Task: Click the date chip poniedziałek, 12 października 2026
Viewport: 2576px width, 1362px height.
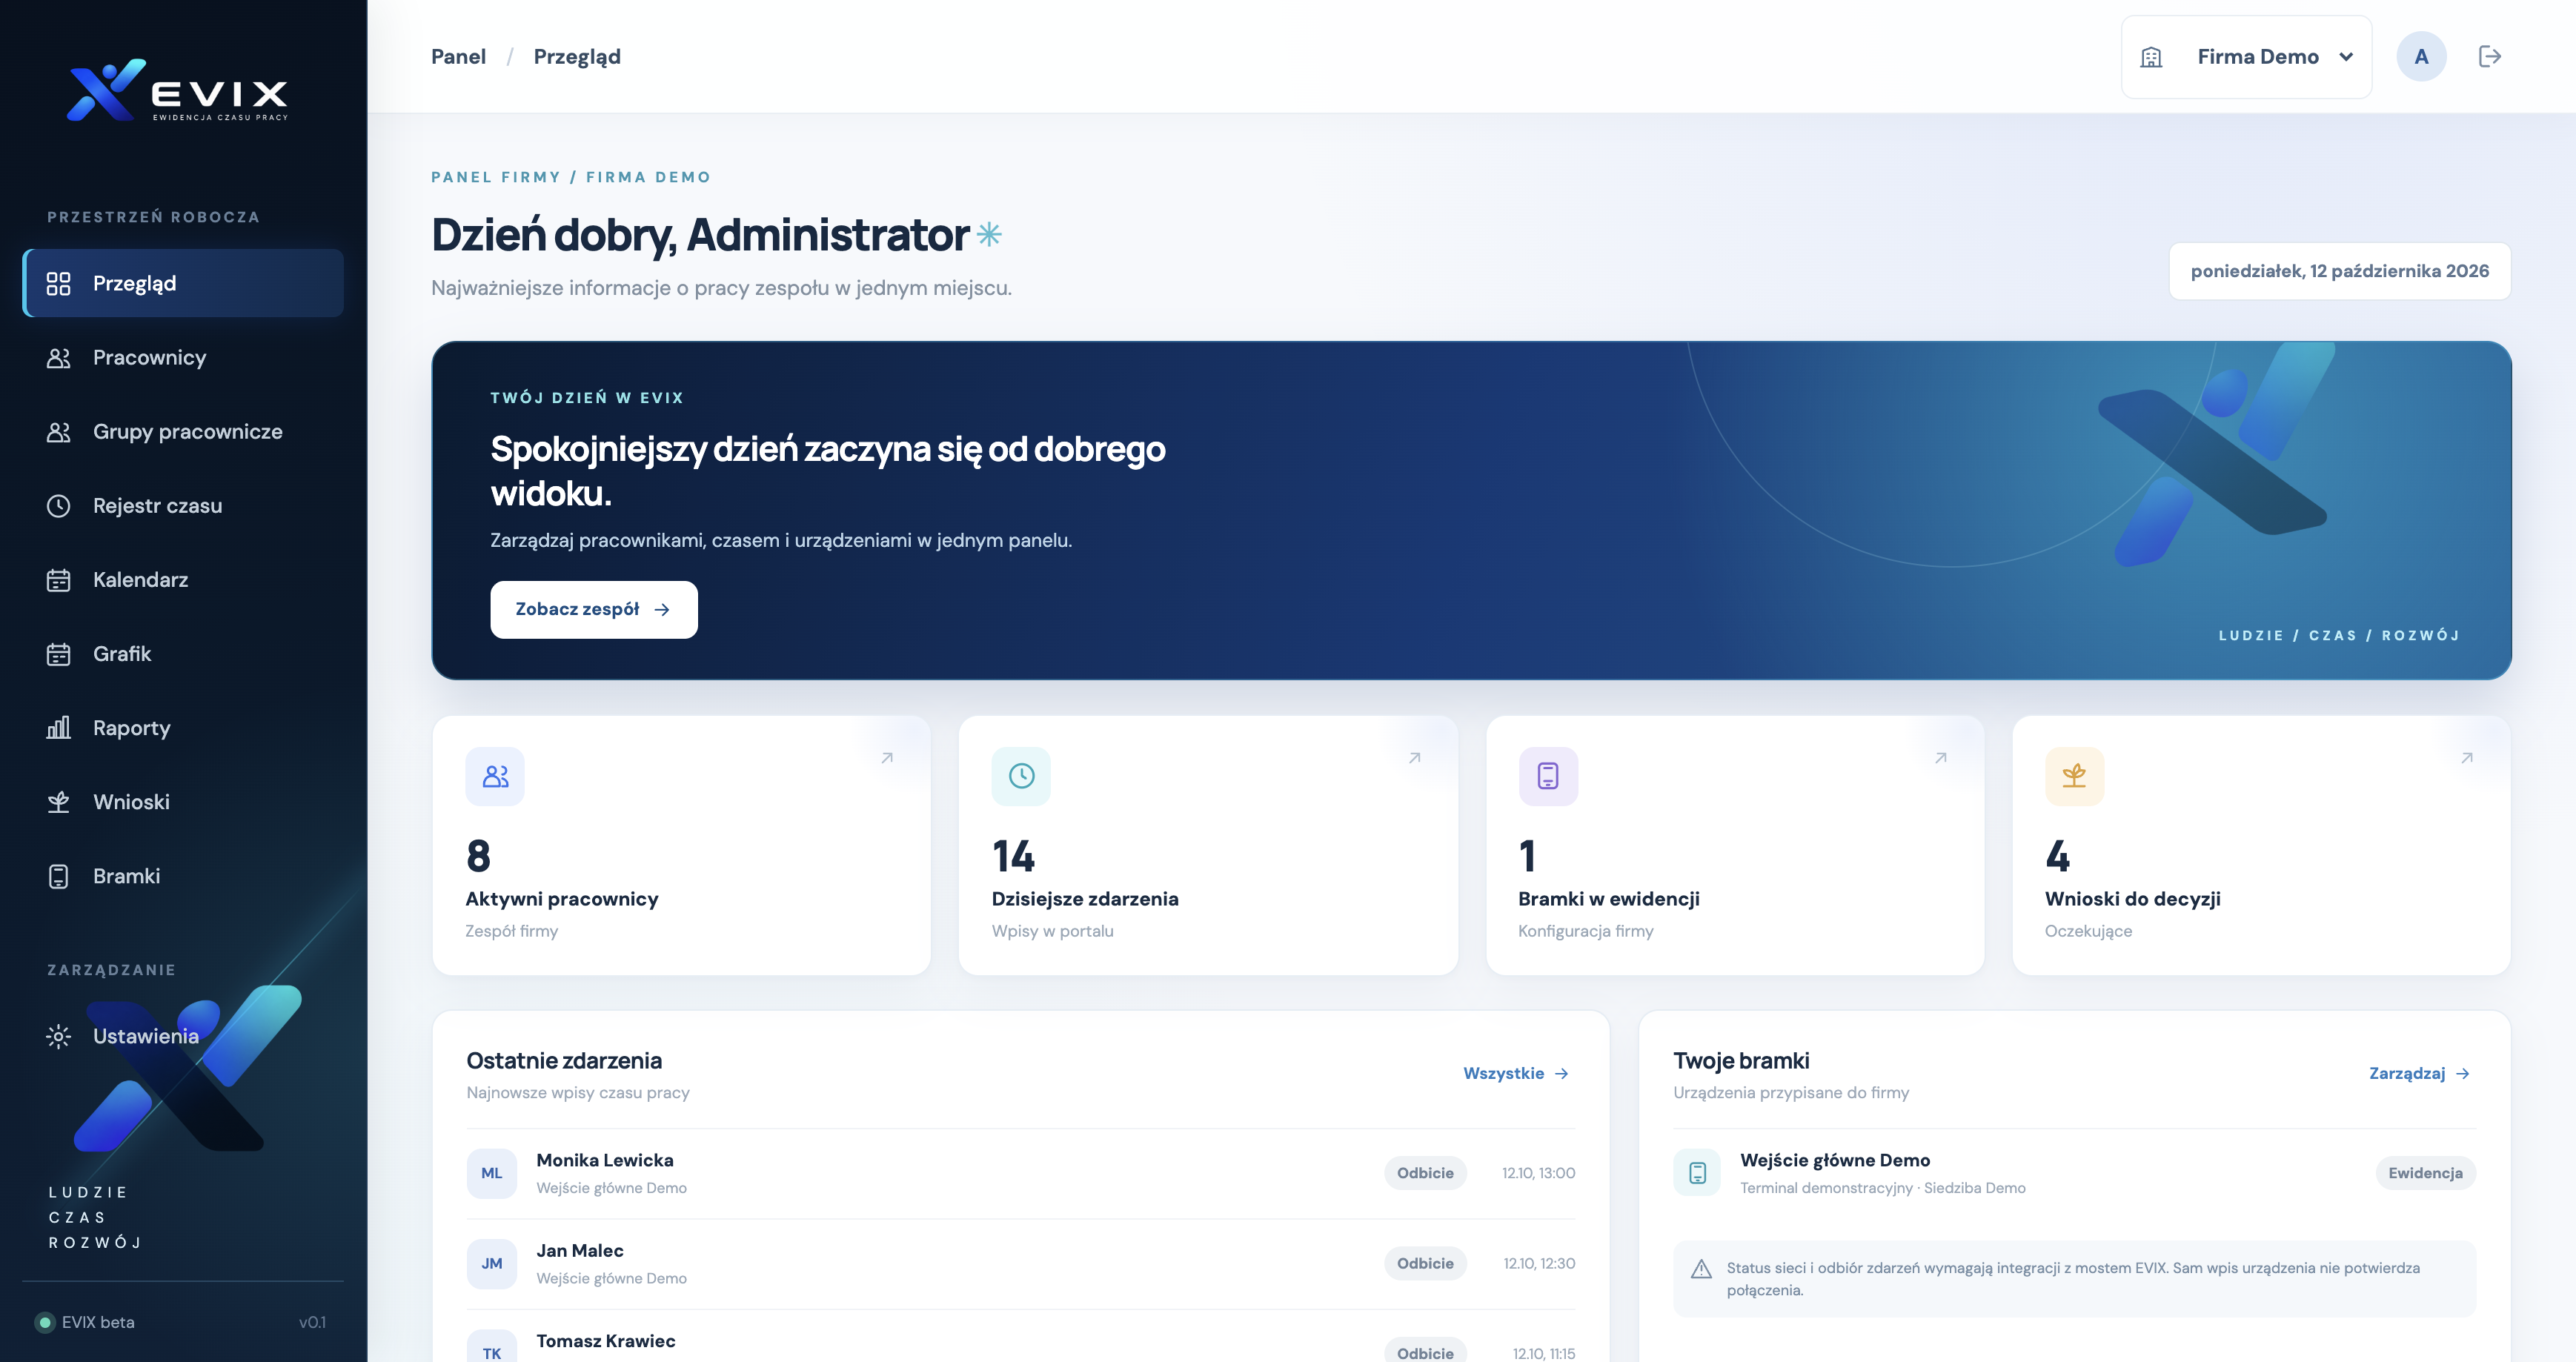Action: (x=2339, y=271)
